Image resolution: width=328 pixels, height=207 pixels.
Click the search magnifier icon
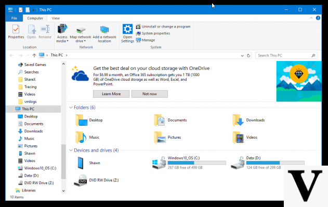[313, 55]
